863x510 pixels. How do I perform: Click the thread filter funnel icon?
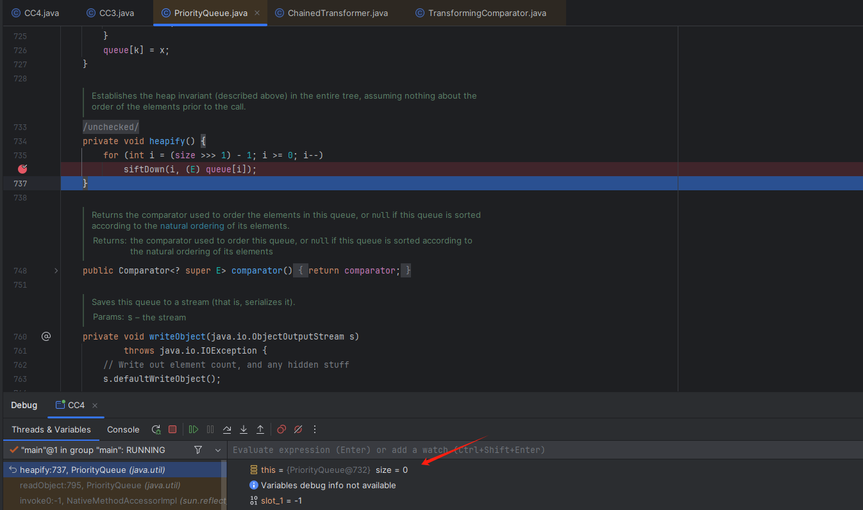pos(198,450)
